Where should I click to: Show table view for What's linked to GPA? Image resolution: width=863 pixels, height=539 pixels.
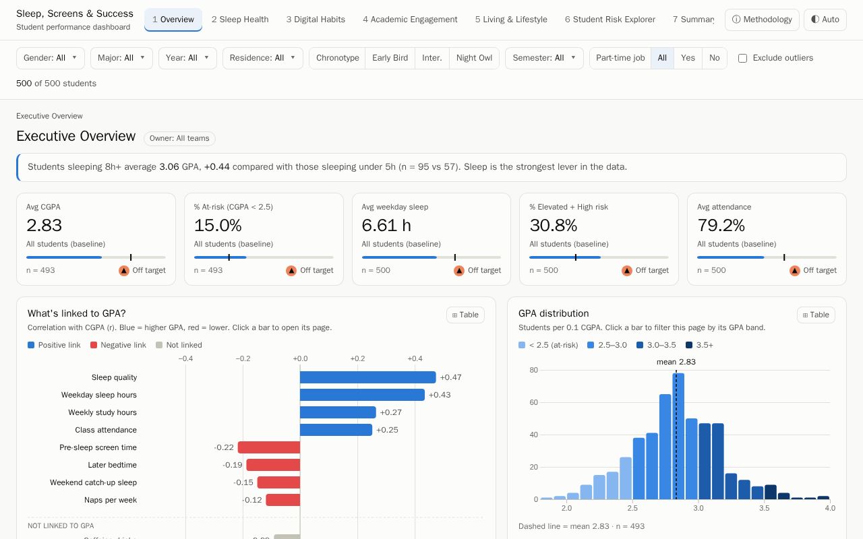coord(465,315)
